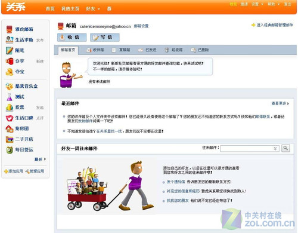298x233 pixels.
Task: Click the 收 信 receive mail button
Action: (72, 38)
